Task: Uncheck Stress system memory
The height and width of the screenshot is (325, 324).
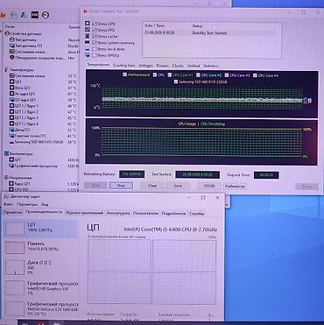Action: tap(95, 43)
